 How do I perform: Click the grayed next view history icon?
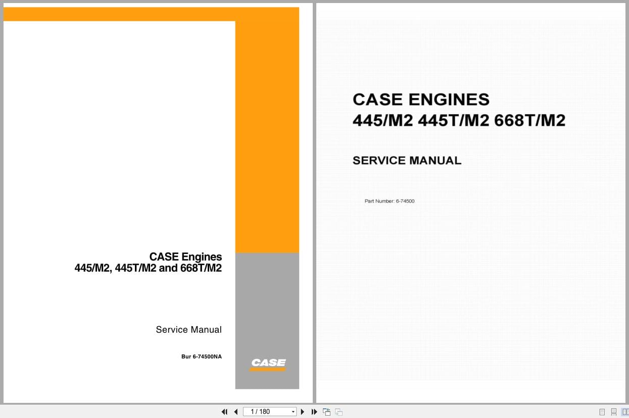pyautogui.click(x=338, y=412)
